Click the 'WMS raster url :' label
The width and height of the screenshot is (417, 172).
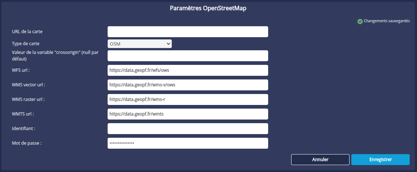(28, 99)
